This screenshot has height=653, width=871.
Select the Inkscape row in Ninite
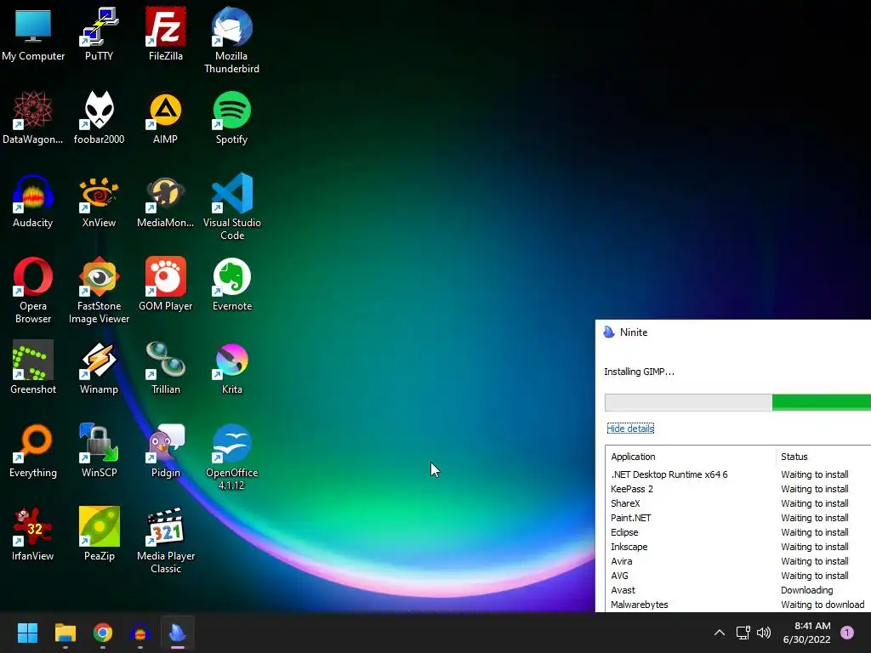pos(738,547)
